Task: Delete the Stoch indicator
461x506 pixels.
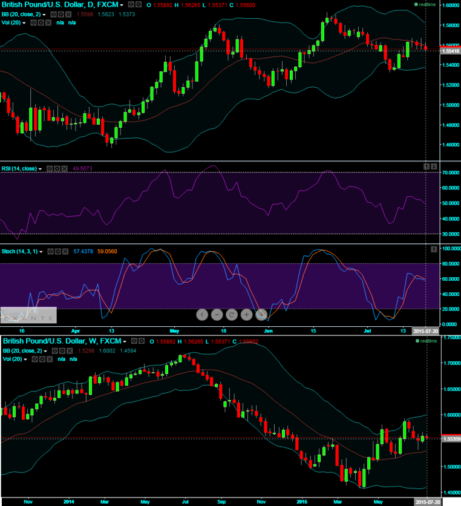Action: pyautogui.click(x=65, y=251)
